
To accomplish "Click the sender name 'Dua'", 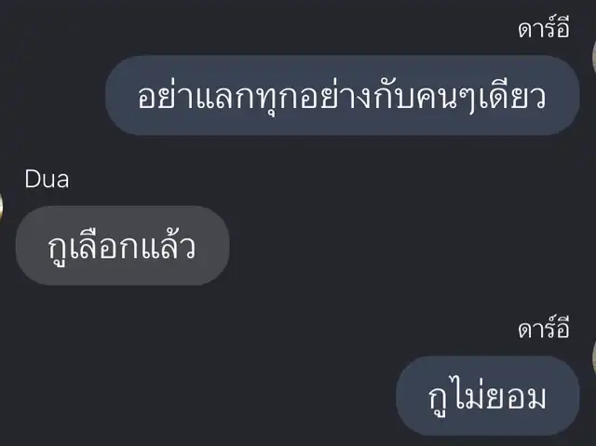I will tap(47, 180).
